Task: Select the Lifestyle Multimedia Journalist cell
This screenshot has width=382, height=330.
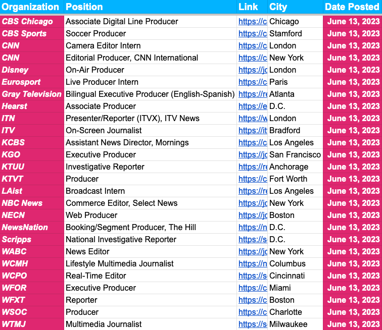Action: (x=119, y=264)
